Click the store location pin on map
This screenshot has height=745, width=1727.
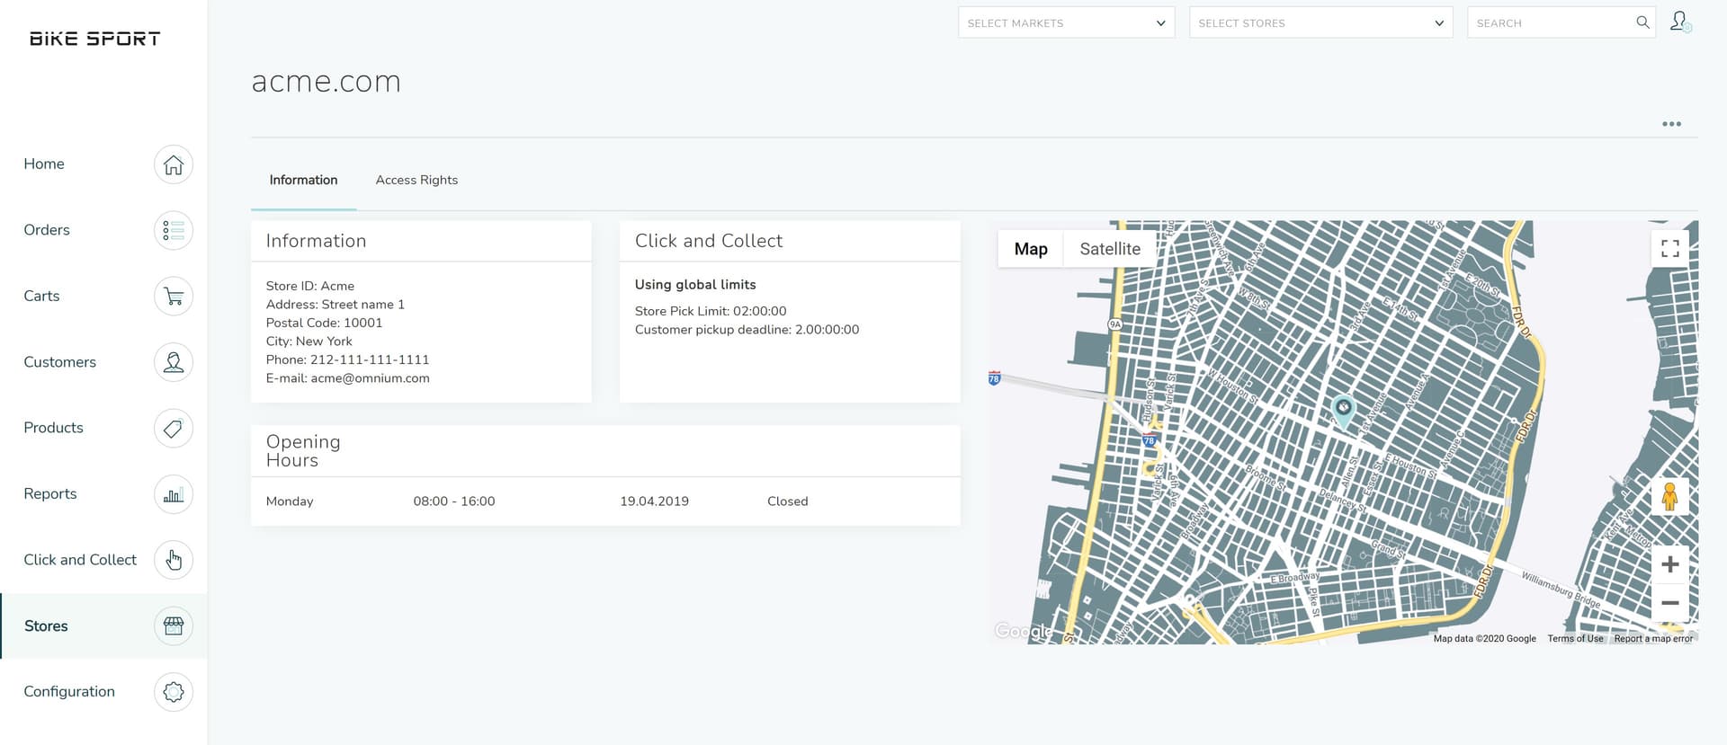1343,411
